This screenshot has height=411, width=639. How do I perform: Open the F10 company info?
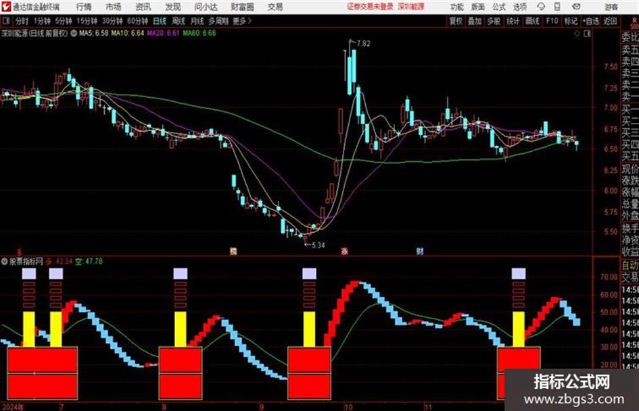[x=552, y=21]
